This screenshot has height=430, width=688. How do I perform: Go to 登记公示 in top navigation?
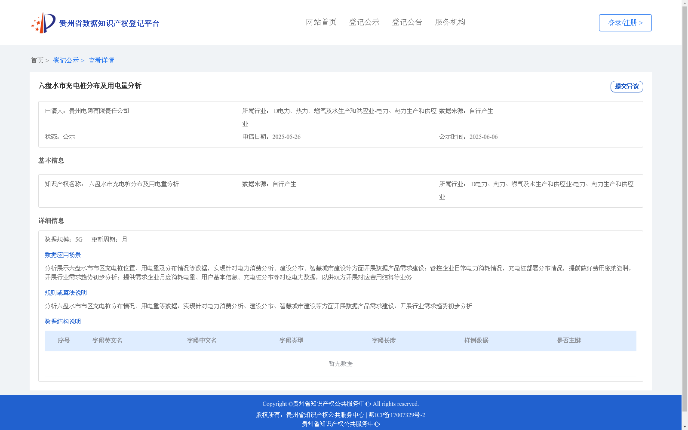[364, 22]
